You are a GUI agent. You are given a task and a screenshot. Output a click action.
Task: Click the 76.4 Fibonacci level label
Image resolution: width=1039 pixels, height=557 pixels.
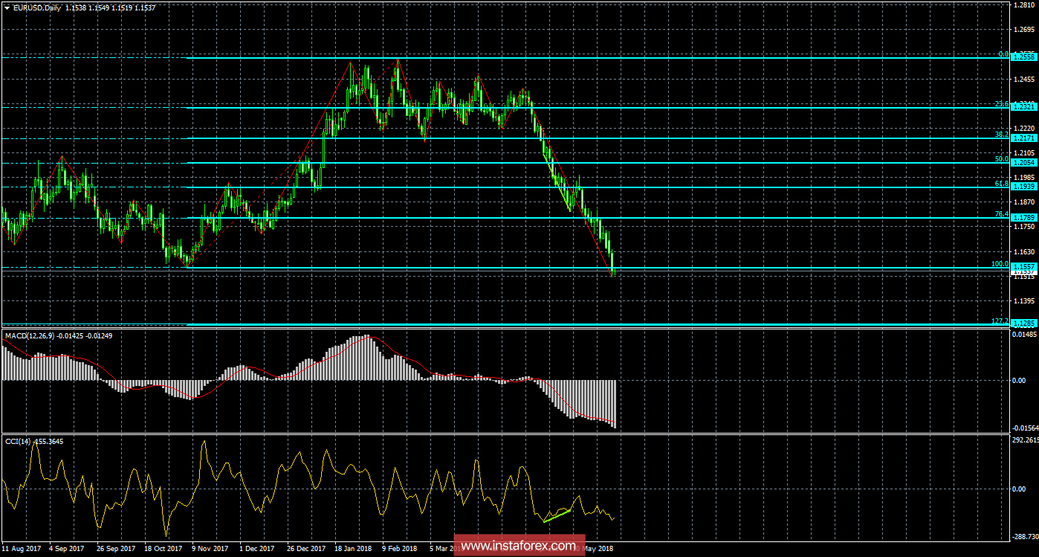coord(1001,214)
